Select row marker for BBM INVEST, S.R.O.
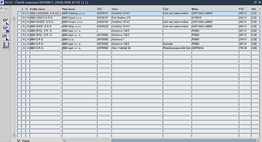The height and width of the screenshot is (142, 262). (x=19, y=22)
